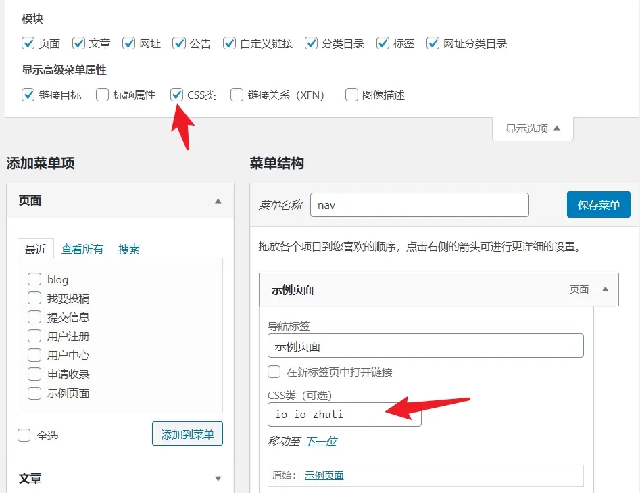Screen dimensions: 640x493
Task: Switch to the 查看所有 tab
Action: pos(82,249)
